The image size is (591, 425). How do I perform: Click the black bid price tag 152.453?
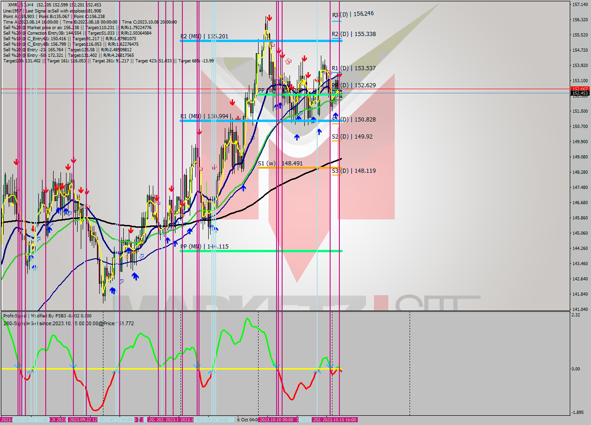(579, 93)
